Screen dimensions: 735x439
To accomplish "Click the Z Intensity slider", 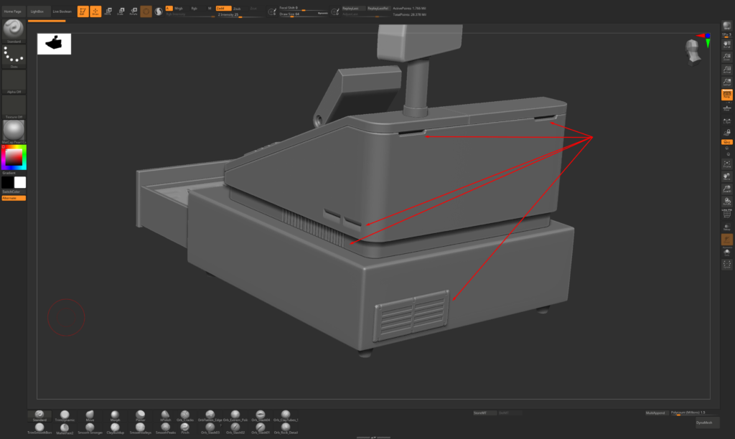I will click(x=237, y=14).
